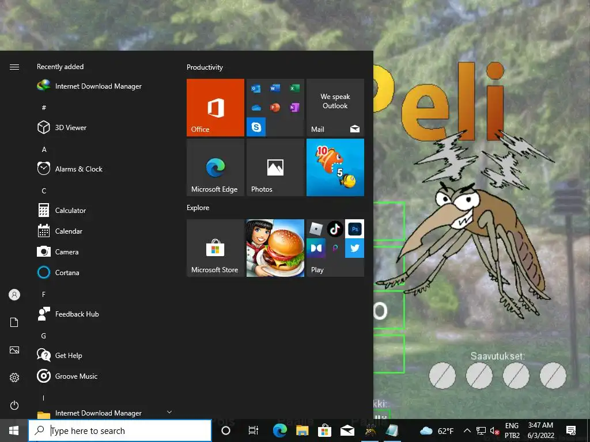
Task: Open the notification Action Center
Action: point(571,430)
